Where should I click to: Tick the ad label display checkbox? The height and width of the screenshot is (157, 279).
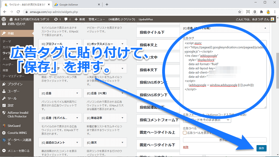[x=185, y=133]
